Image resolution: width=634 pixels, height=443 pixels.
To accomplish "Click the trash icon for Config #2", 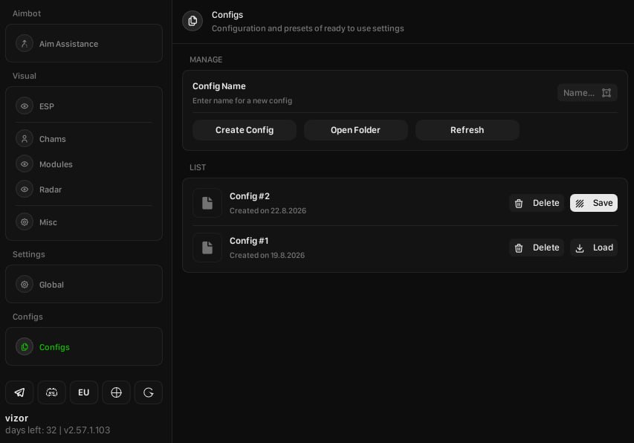I will point(519,204).
